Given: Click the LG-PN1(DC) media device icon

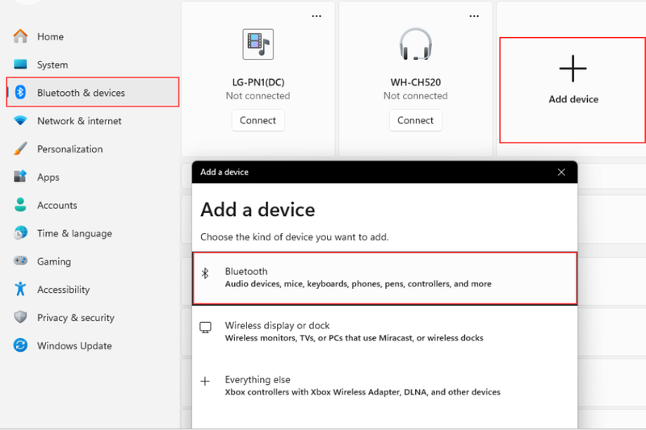Looking at the screenshot, I should point(258,44).
